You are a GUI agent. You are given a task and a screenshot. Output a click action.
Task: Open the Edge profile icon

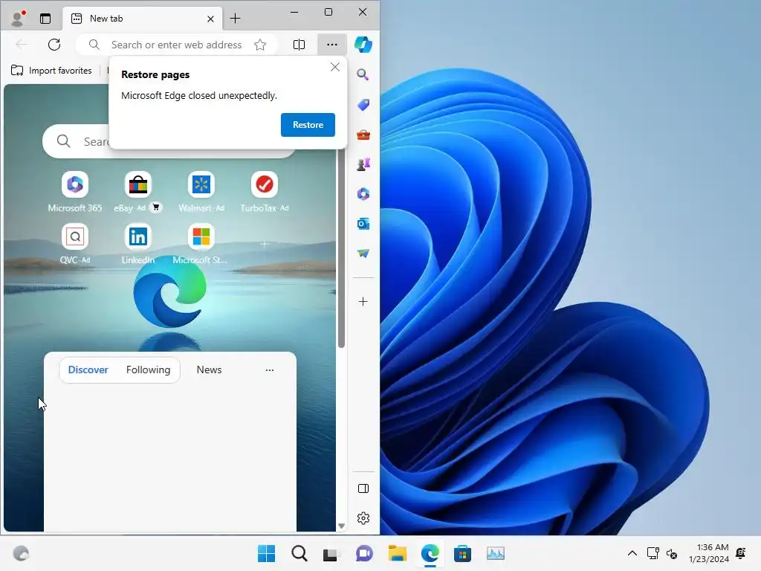click(18, 19)
